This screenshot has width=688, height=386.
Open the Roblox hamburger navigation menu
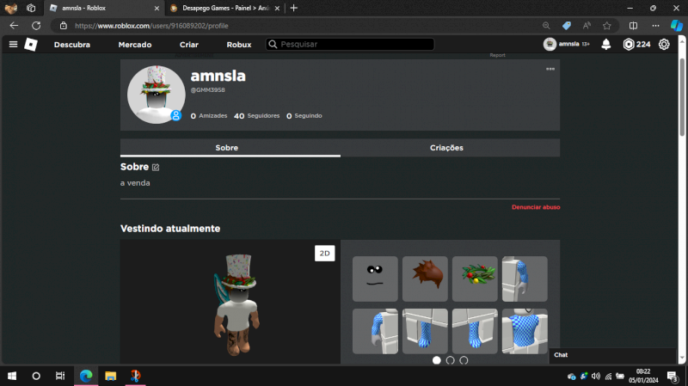coord(13,45)
